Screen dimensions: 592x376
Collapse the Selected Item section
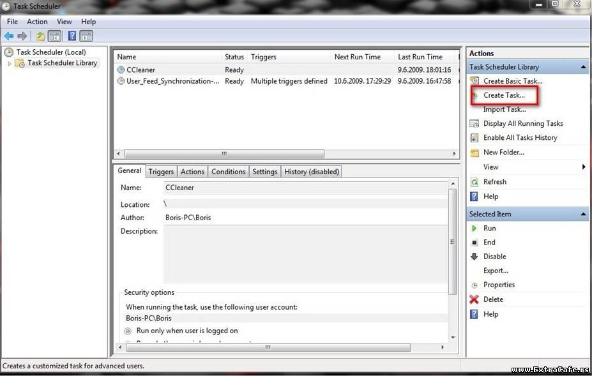[582, 214]
